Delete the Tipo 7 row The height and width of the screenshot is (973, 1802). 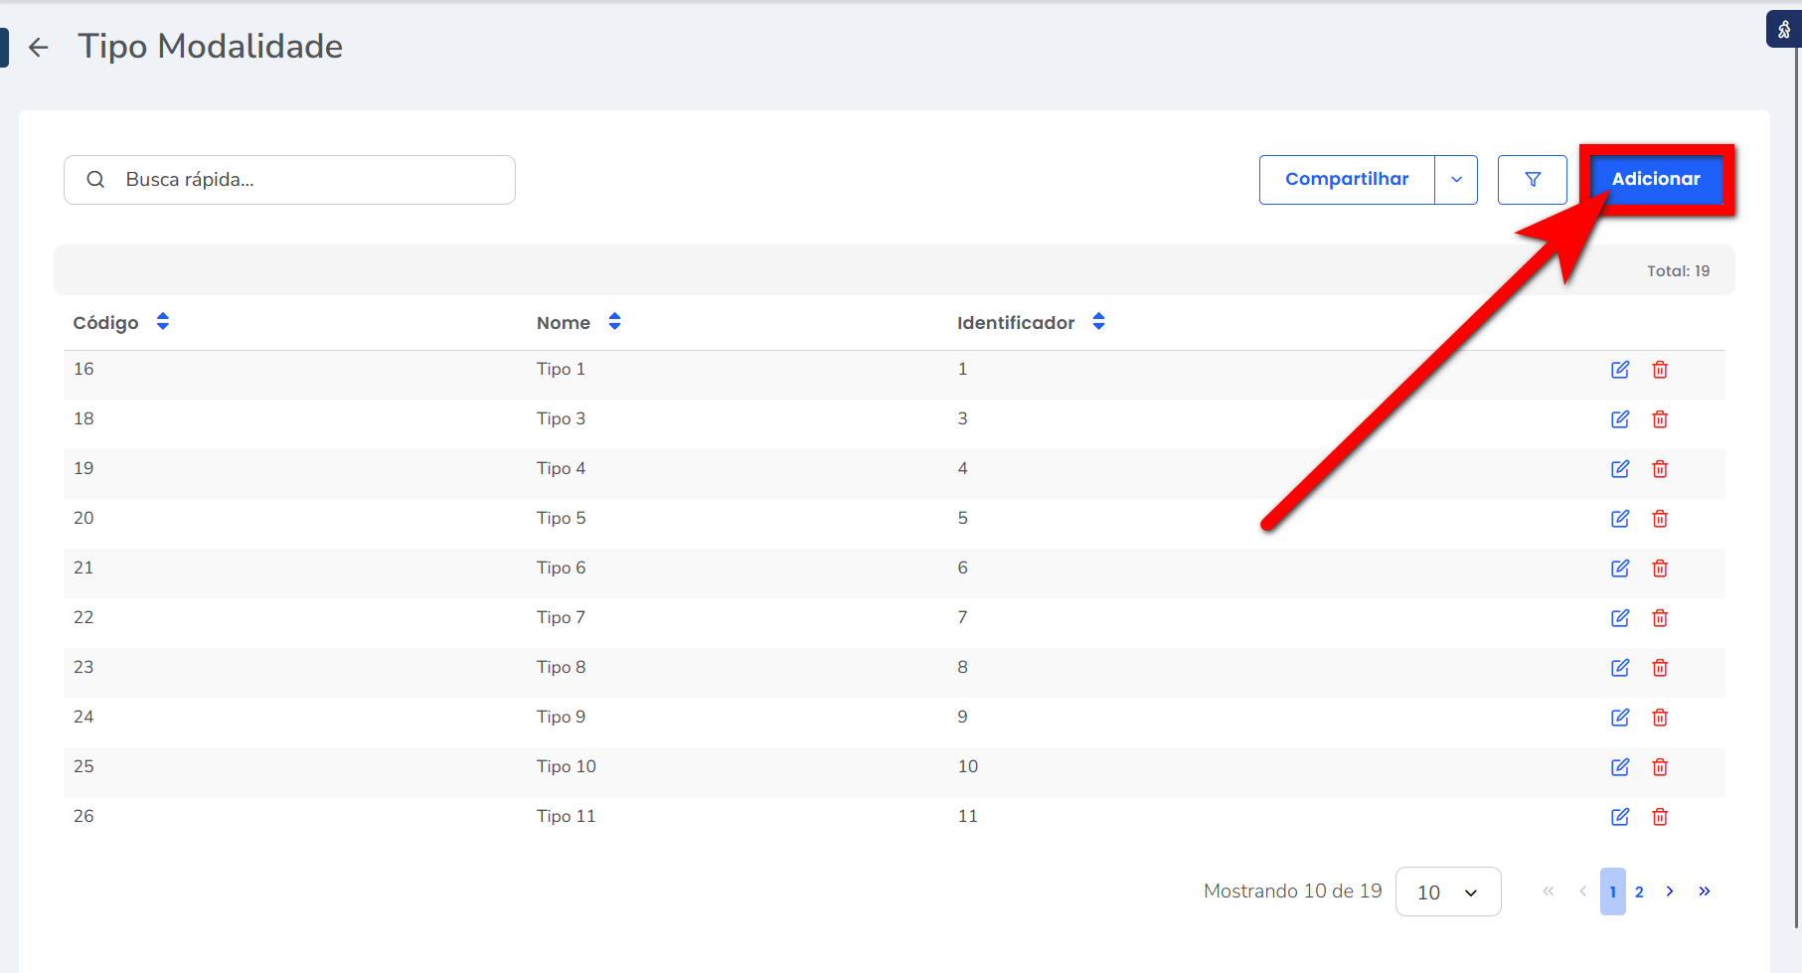tap(1659, 618)
